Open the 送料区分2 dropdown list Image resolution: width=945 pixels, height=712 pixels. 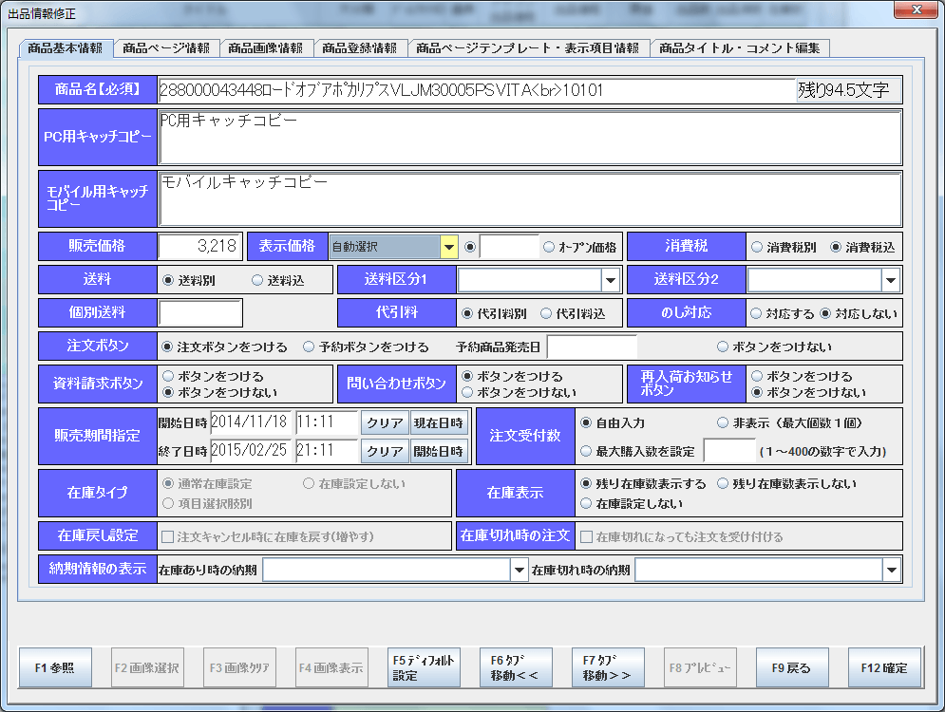(x=890, y=280)
